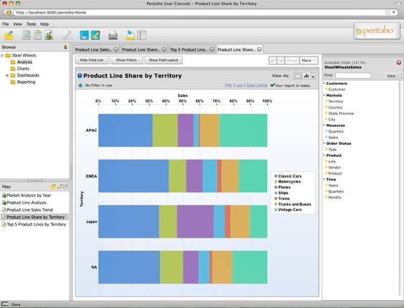Click the Save As pencil-on-disk icon

[95, 35]
